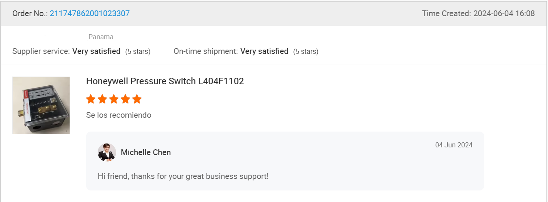Screen dimensions: 548x202
Task: Click the "Order No.:" label
Action: (x=30, y=13)
